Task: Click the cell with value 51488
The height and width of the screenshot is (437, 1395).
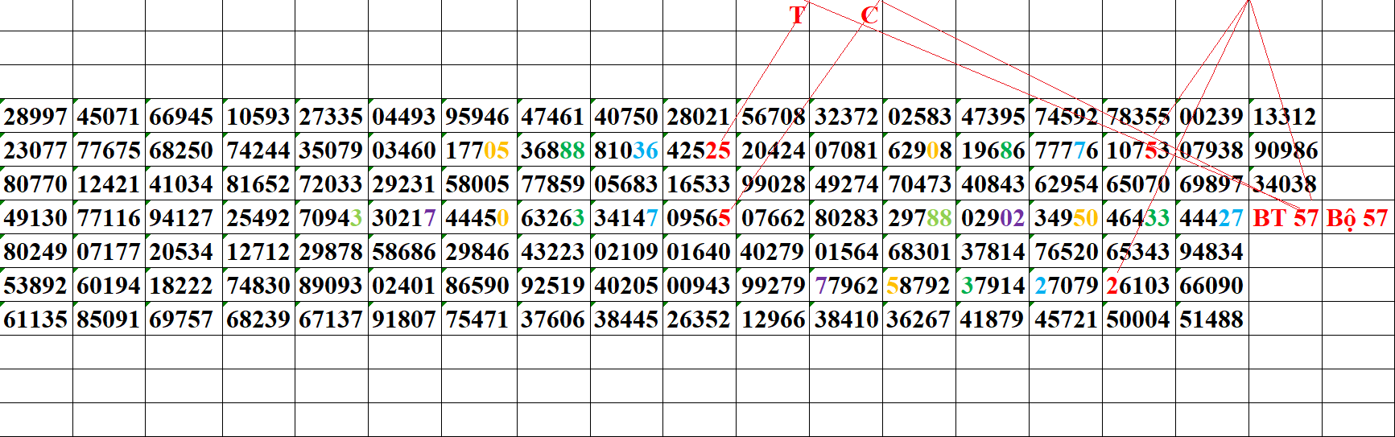Action: point(1211,320)
